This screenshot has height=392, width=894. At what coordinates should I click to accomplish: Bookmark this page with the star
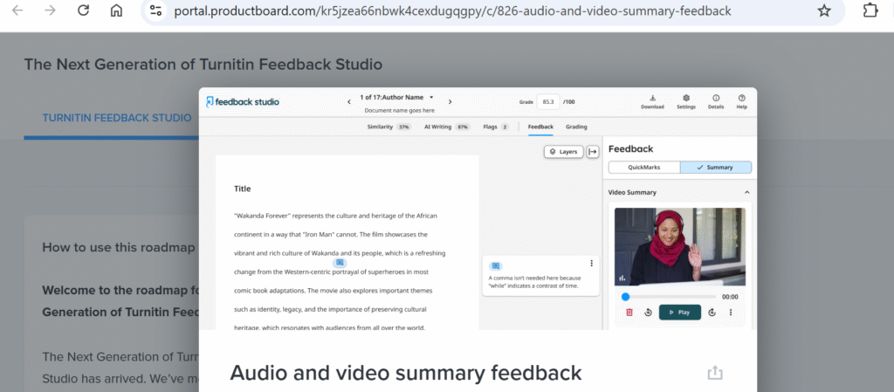824,10
